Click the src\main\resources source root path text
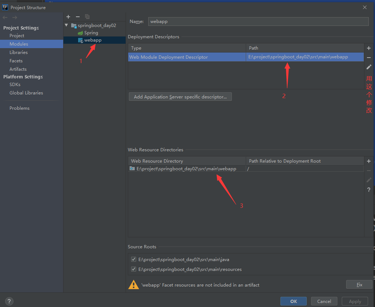 [190, 269]
